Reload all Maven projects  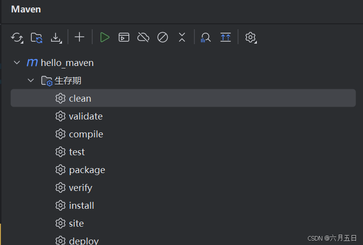[17, 37]
